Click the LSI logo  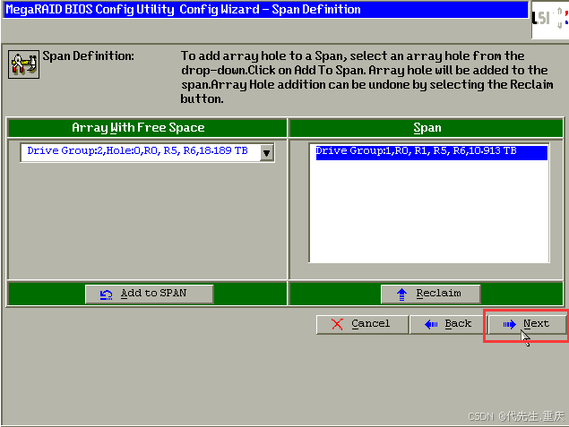point(550,20)
